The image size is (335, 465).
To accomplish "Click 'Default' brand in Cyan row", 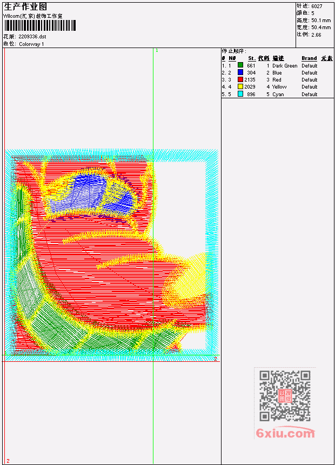I will click(309, 95).
